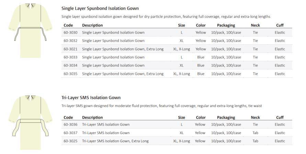Click the Tab neck value for 60-3037
306x154 pixels.
point(256,133)
